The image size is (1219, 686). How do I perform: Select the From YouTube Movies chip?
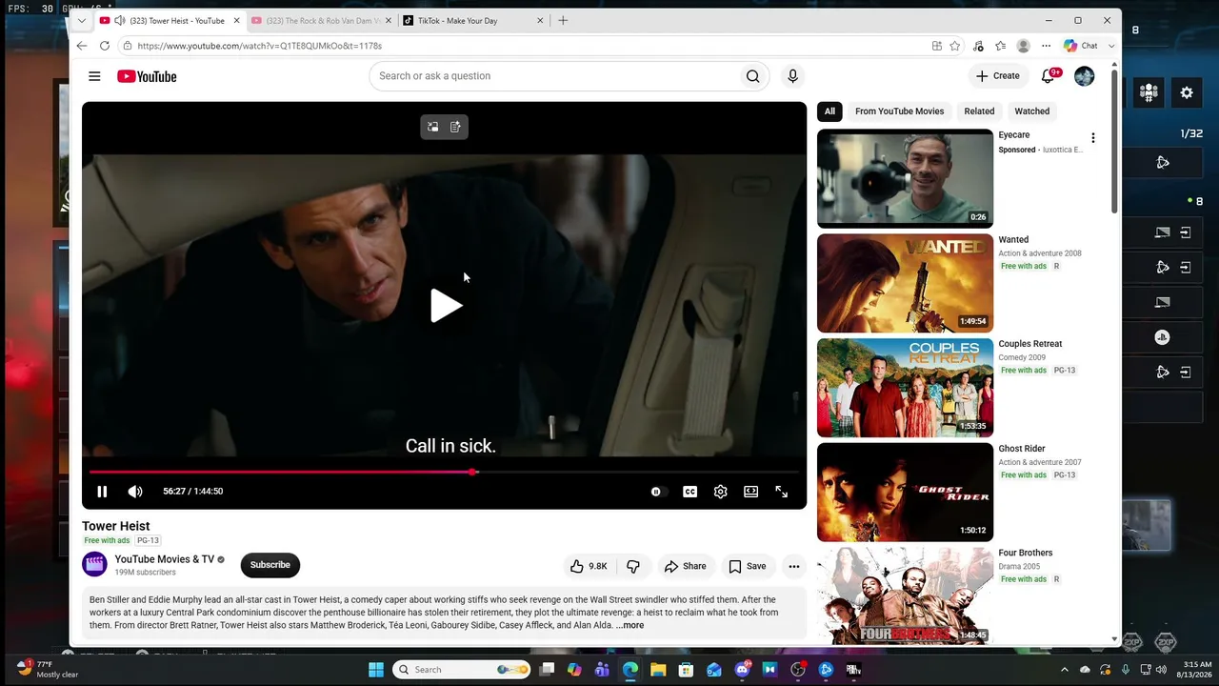(899, 111)
